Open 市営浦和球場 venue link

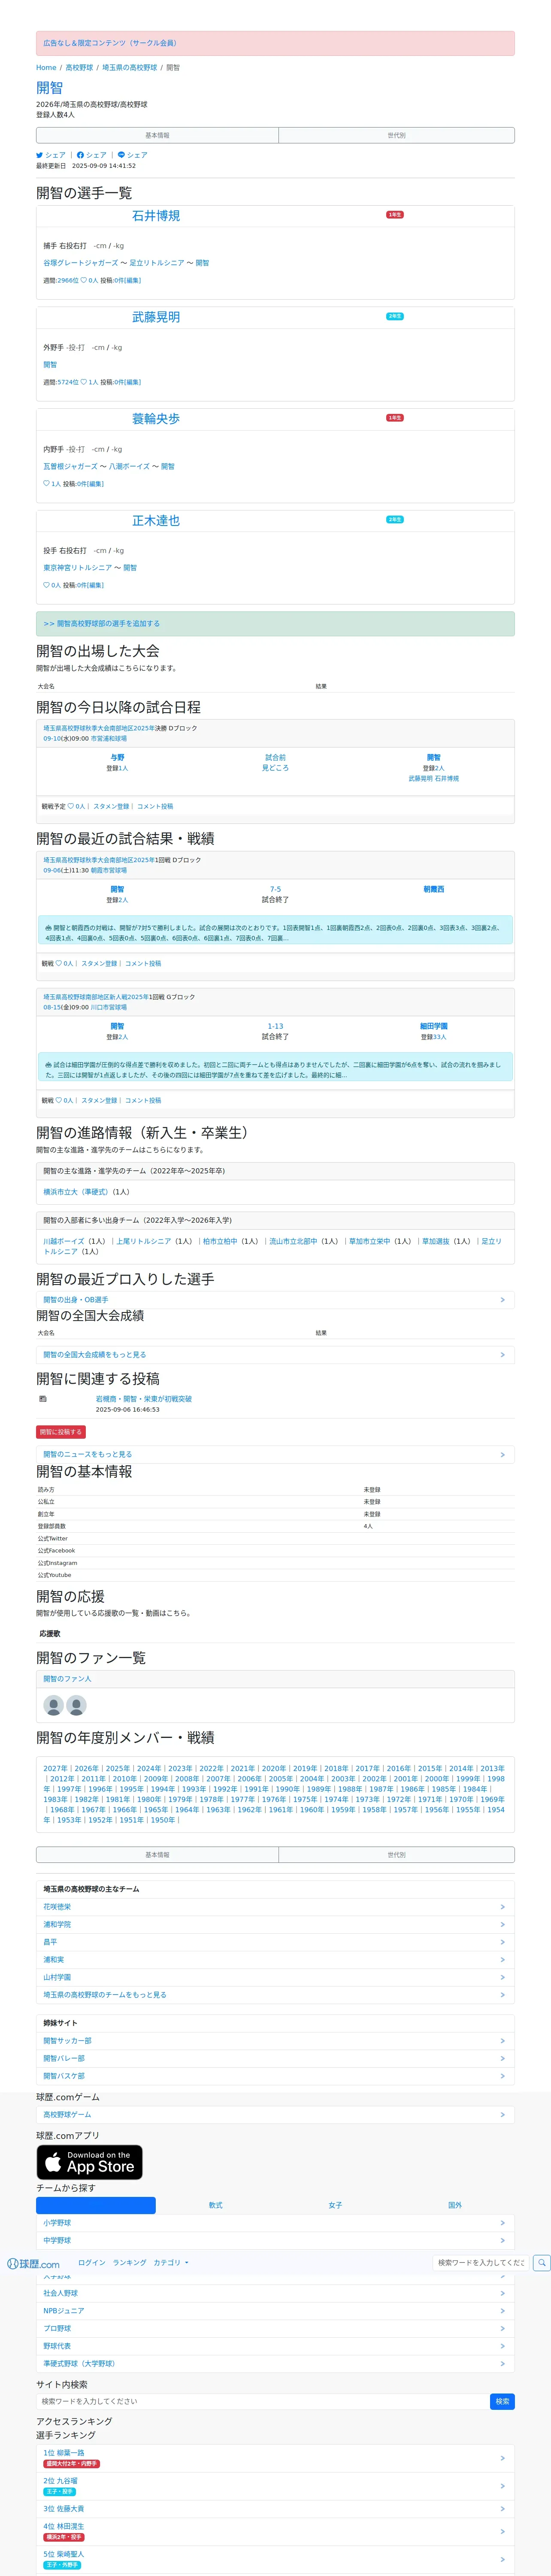coord(109,739)
